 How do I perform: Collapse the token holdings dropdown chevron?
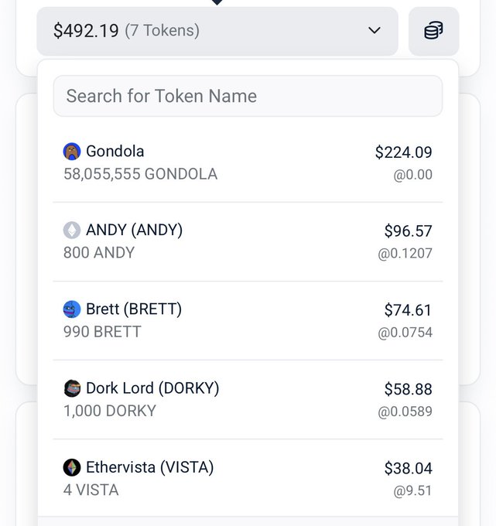point(375,31)
